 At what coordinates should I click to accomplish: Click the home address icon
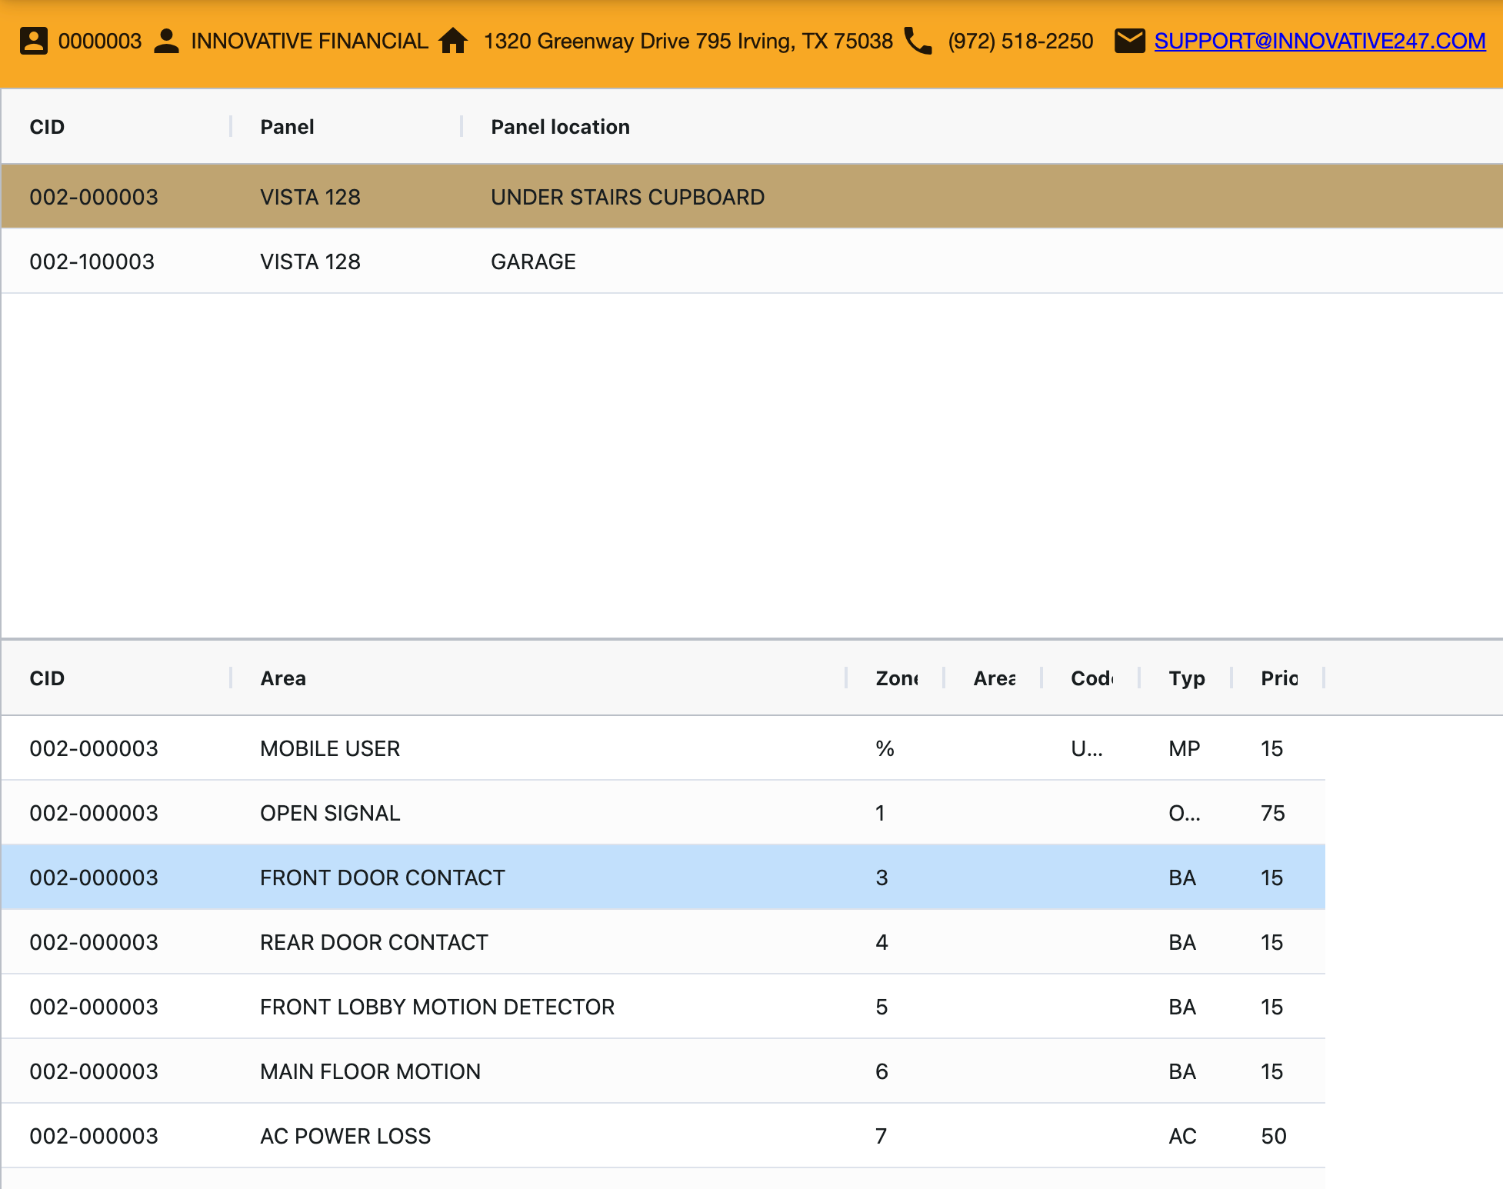point(453,41)
